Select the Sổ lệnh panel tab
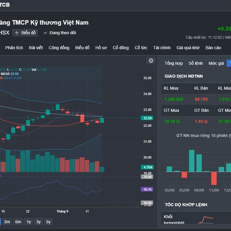This screenshot has width=231, height=231. [x=196, y=63]
